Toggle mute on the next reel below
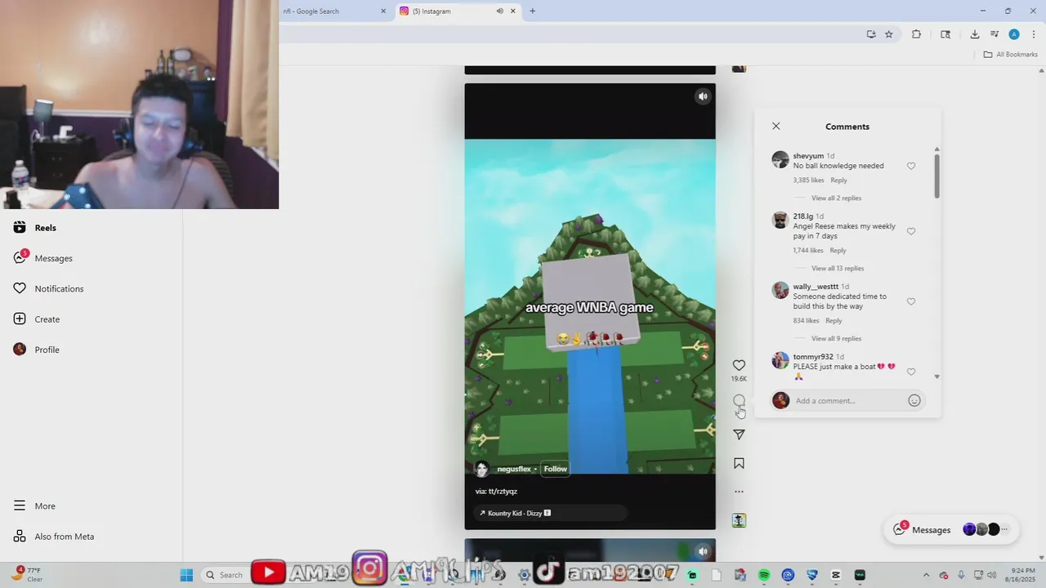 [x=703, y=551]
